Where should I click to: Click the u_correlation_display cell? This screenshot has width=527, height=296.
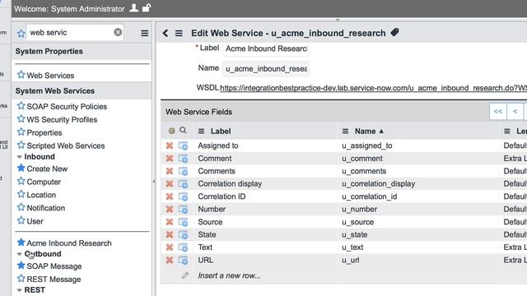coord(379,184)
